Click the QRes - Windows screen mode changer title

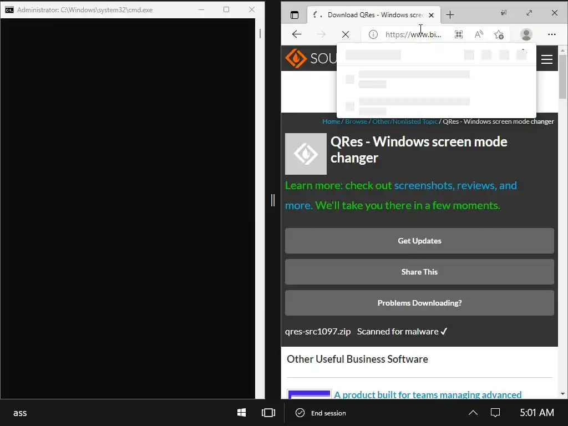[x=419, y=150]
